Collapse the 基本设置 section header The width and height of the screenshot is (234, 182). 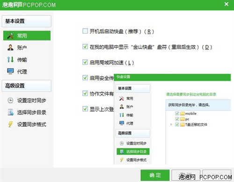pos(27,21)
